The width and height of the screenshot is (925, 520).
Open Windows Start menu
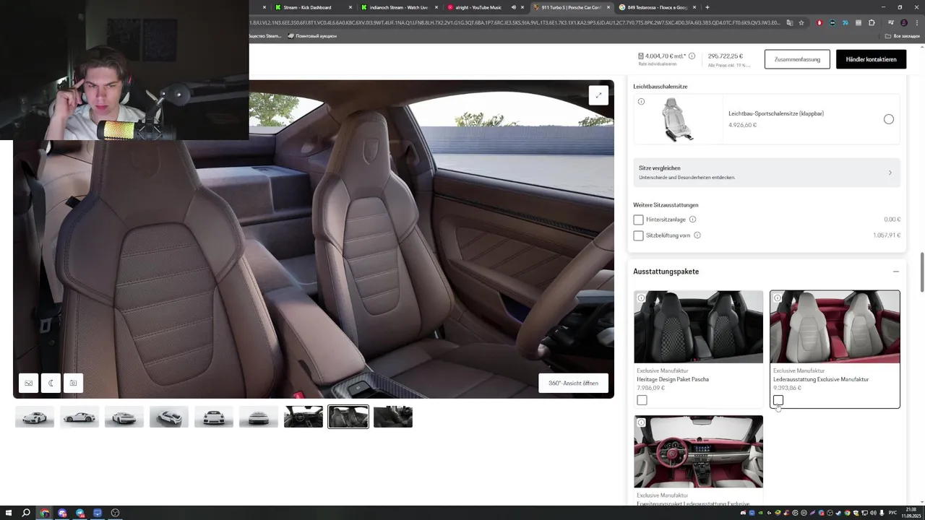point(8,513)
